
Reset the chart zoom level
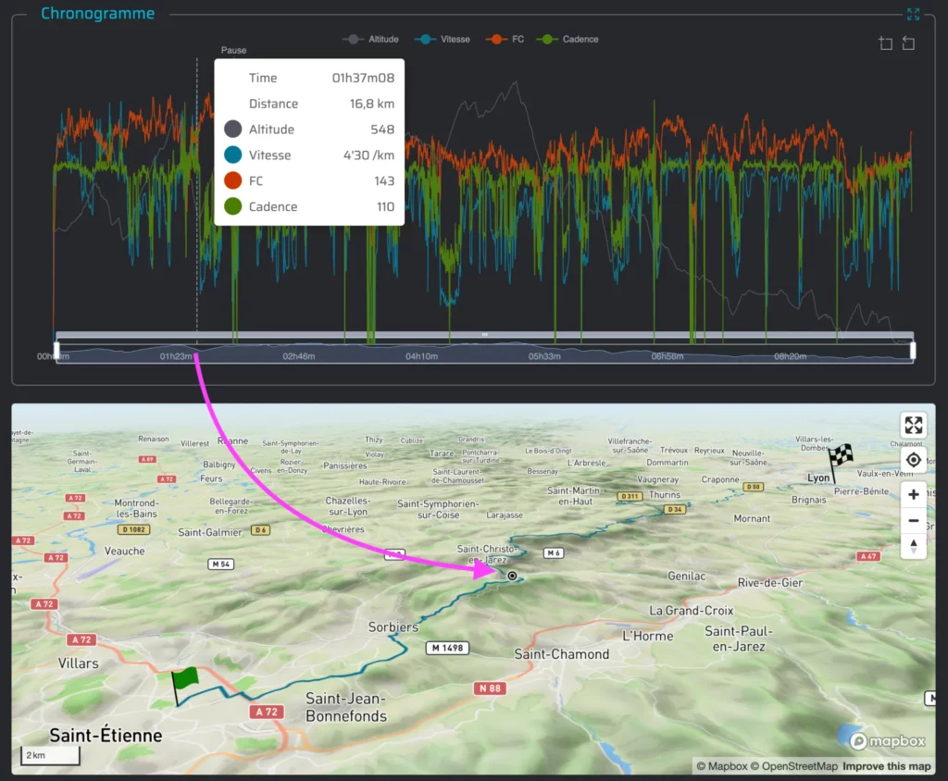click(908, 43)
